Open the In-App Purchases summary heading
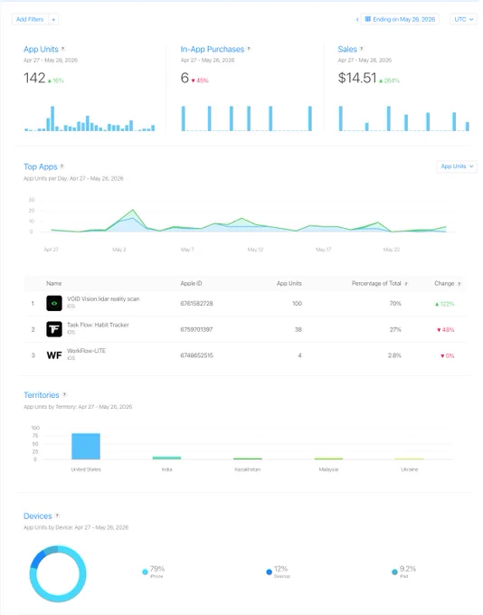The image size is (483, 615). [x=213, y=49]
